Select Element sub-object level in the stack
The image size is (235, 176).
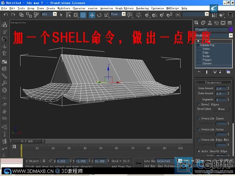click(207, 63)
